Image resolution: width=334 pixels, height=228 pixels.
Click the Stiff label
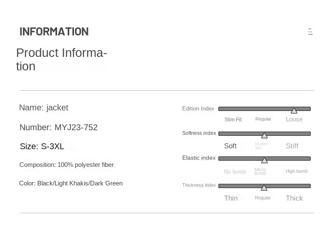[x=292, y=146]
